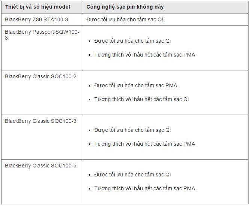Select the BlackBerry Classic SQC100-2 cell
Viewport: 250px width, 206px height.
pos(40,76)
